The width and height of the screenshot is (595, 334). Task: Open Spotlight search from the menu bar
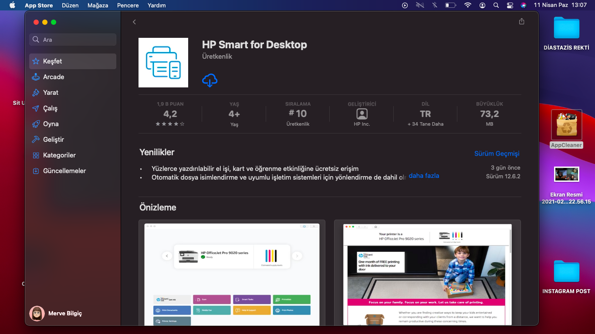coord(496,5)
